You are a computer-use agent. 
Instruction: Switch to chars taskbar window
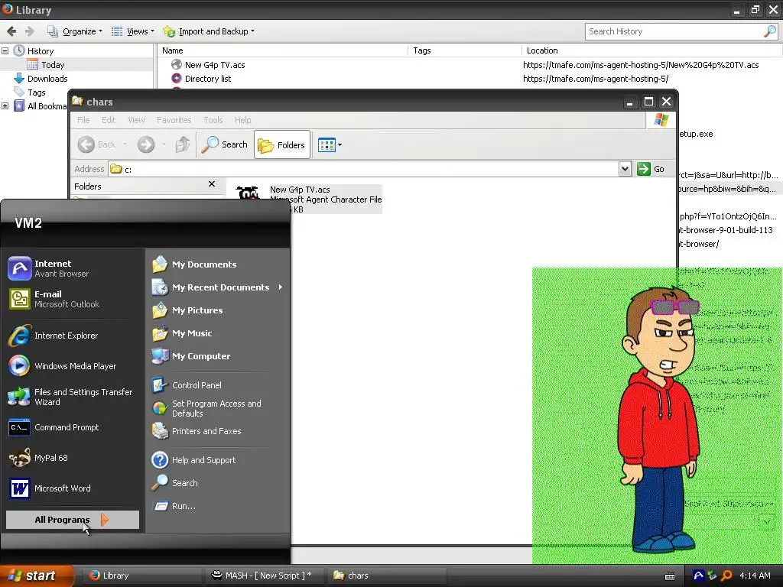click(x=387, y=576)
